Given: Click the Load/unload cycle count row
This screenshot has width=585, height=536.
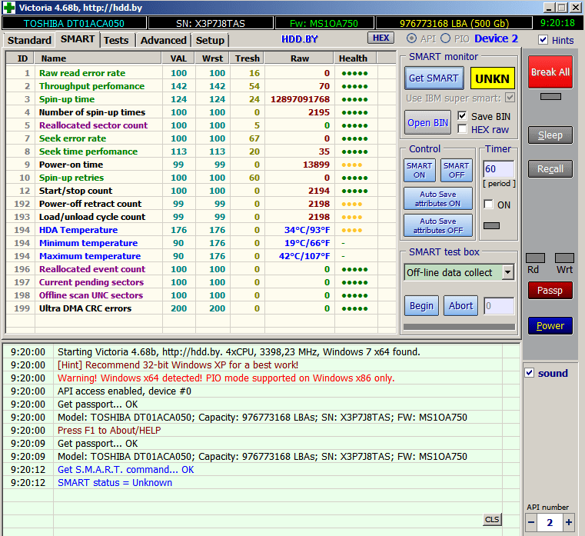Looking at the screenshot, I should coord(201,217).
